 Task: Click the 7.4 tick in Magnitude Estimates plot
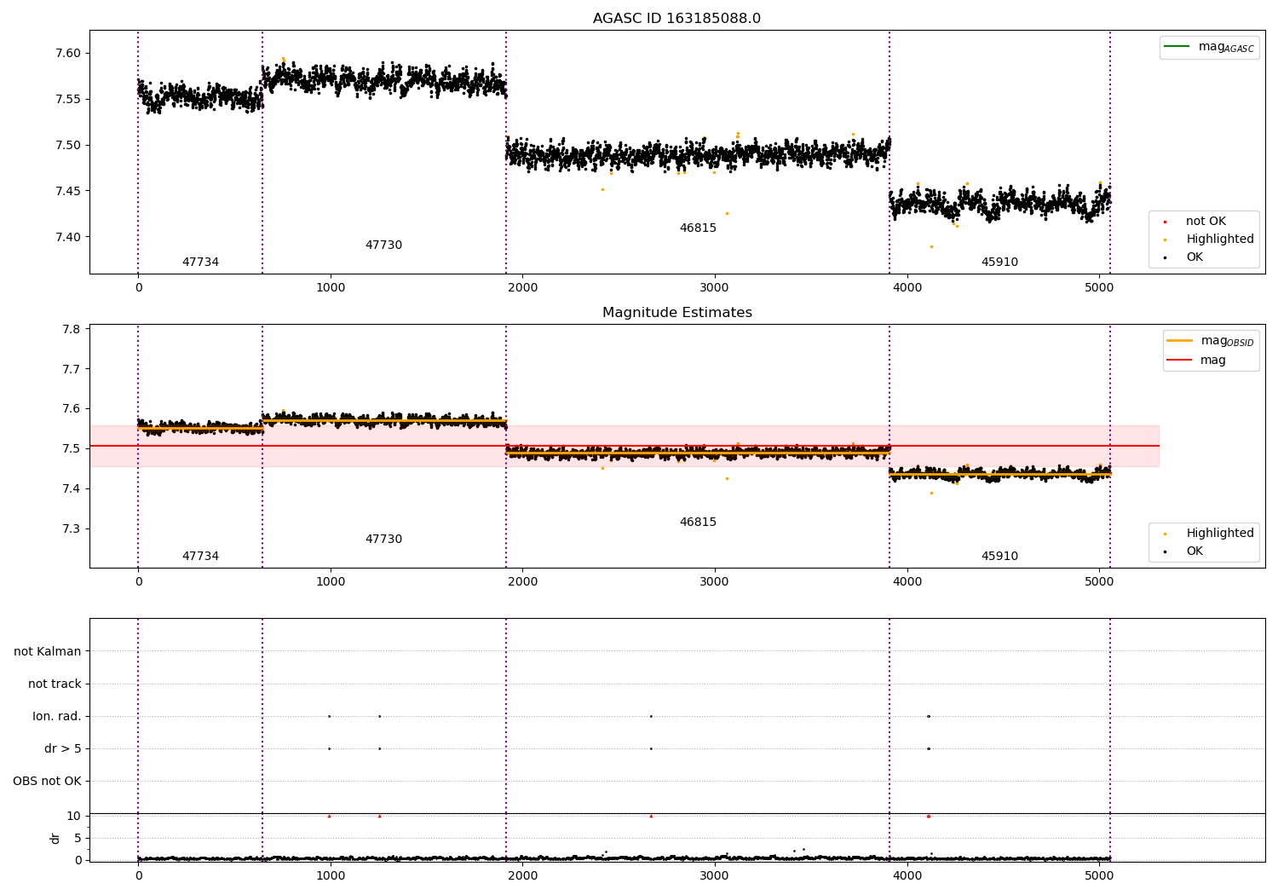[x=72, y=489]
